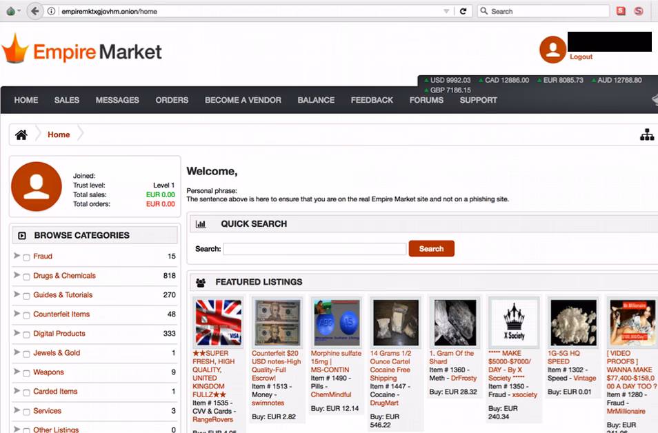The width and height of the screenshot is (658, 433).
Task: Enable the Digital Products checkbox
Action: (26, 334)
